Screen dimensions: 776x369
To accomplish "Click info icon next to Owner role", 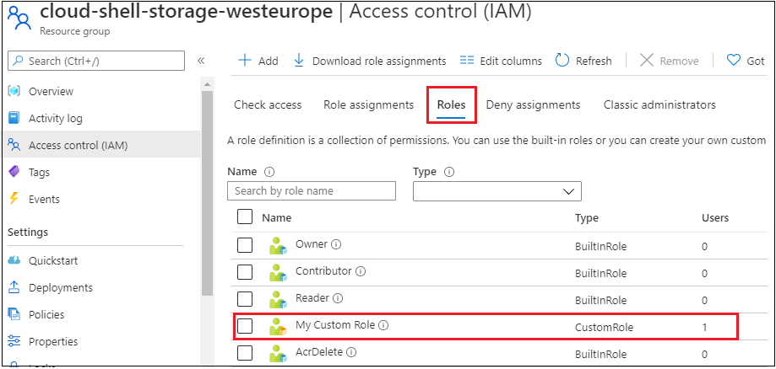I will click(x=336, y=244).
